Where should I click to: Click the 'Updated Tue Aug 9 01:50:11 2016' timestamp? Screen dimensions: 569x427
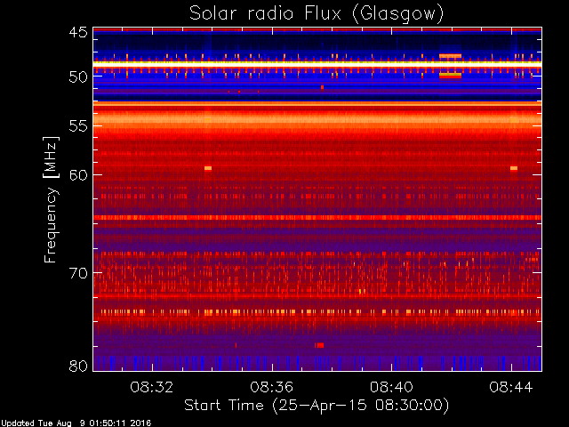pos(76,423)
